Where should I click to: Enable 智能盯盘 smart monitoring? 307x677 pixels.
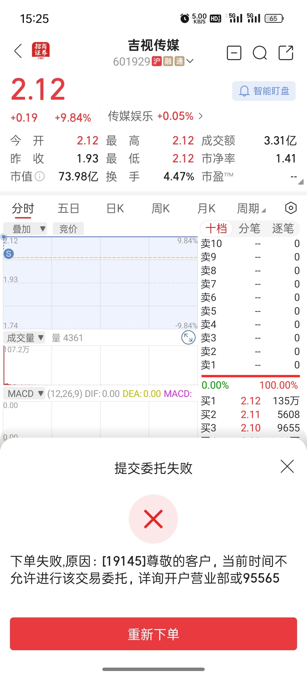click(264, 91)
